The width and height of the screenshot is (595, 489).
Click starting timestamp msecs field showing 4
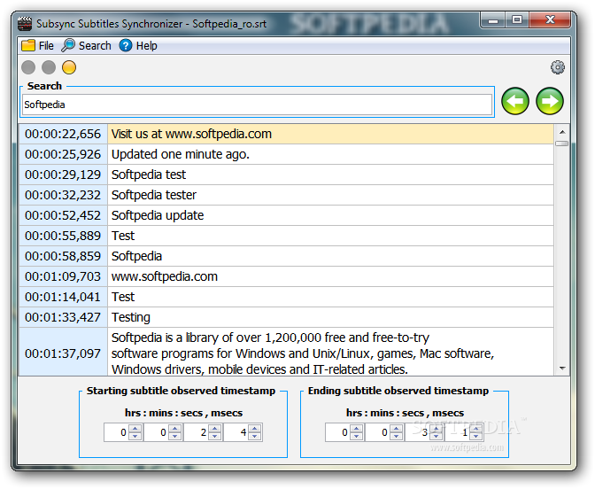pos(236,432)
